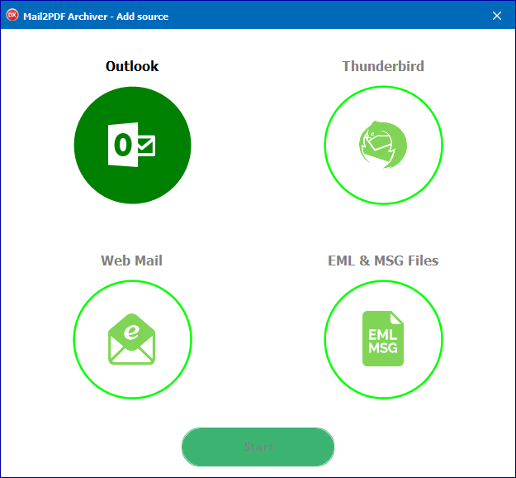
Task: Choose the Thunderbird source icon
Action: (383, 145)
